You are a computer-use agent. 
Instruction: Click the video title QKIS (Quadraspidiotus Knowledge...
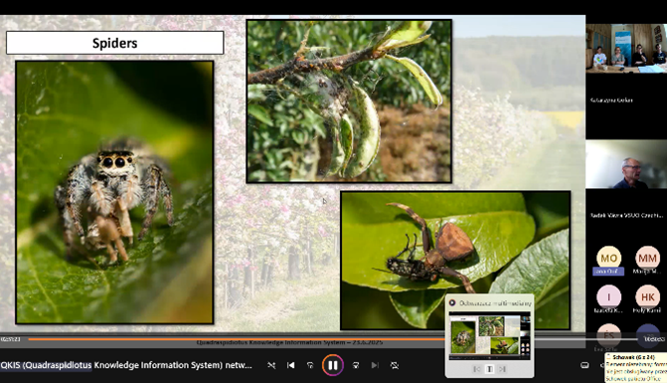tap(126, 365)
